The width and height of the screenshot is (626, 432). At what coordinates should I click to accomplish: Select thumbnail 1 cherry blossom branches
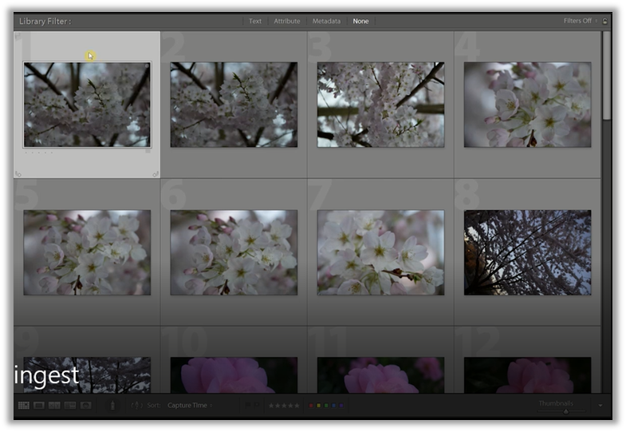pyautogui.click(x=87, y=105)
